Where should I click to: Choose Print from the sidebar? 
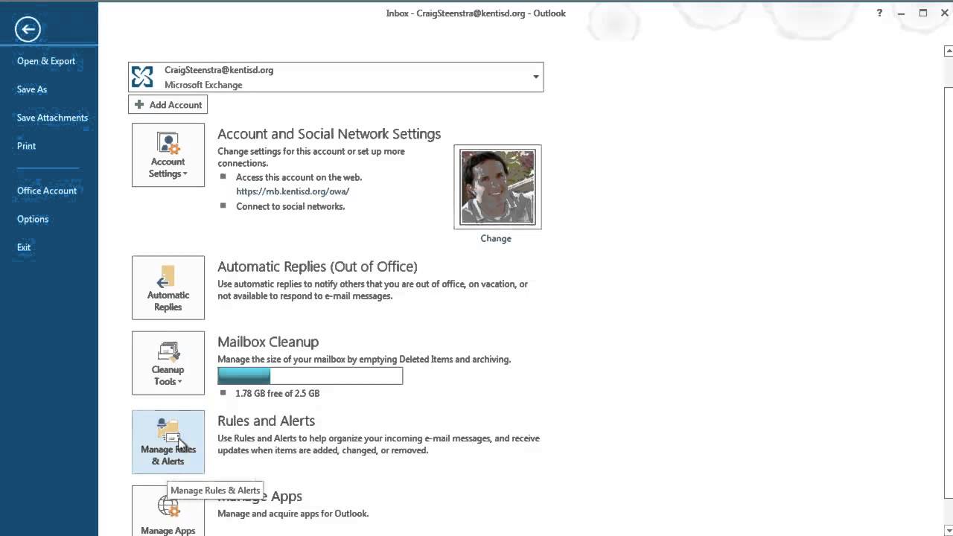(x=27, y=146)
